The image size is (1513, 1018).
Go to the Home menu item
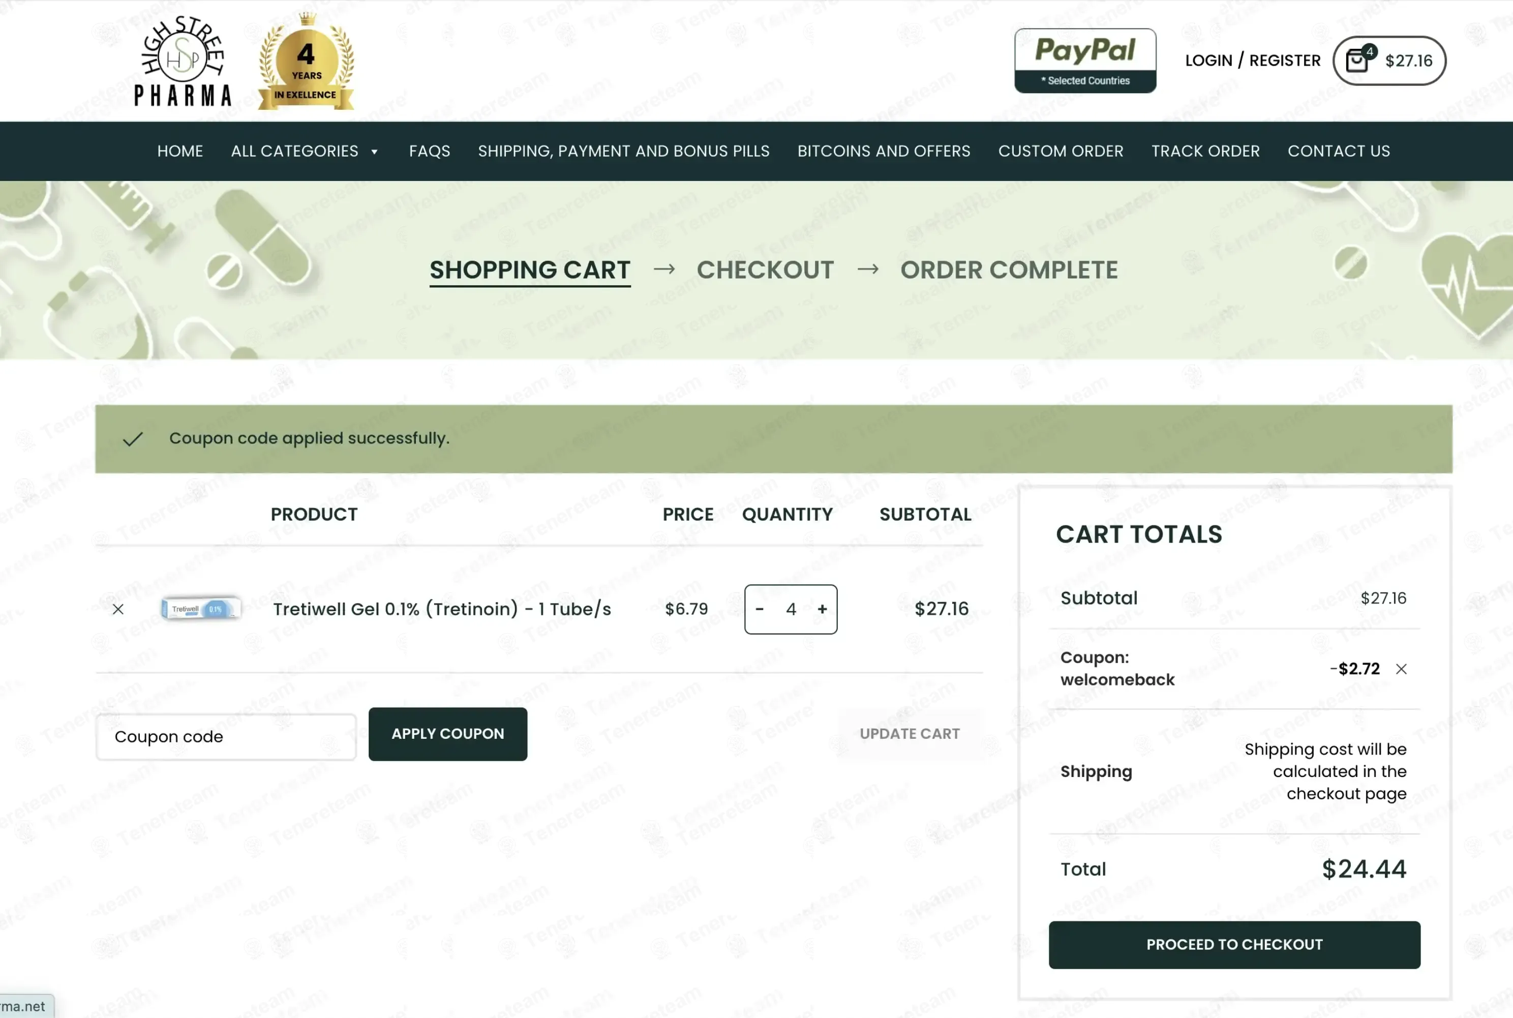(x=180, y=151)
